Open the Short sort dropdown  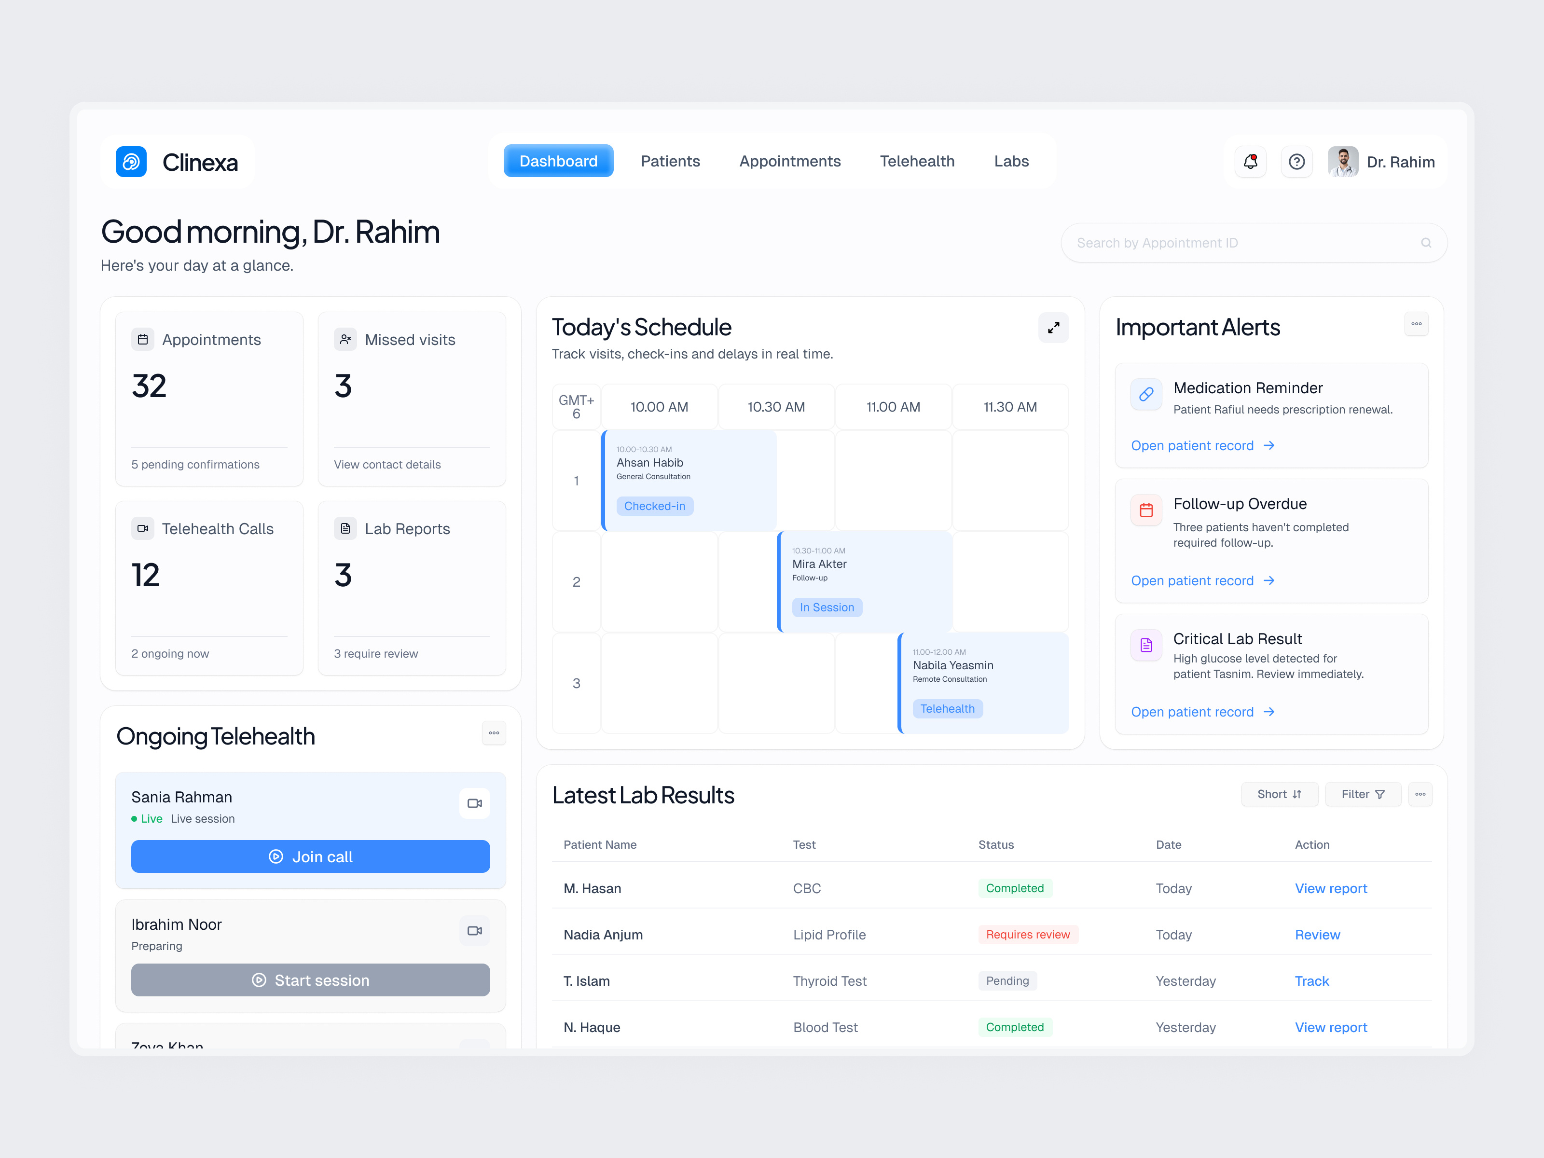[x=1280, y=794]
